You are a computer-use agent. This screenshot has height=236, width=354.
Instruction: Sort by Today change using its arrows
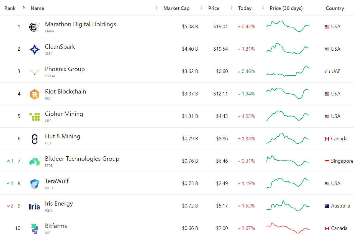click(263, 8)
